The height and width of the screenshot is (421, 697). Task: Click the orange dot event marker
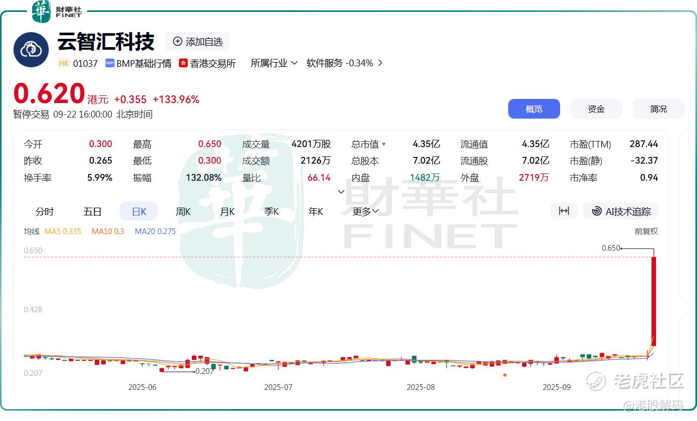[x=505, y=375]
